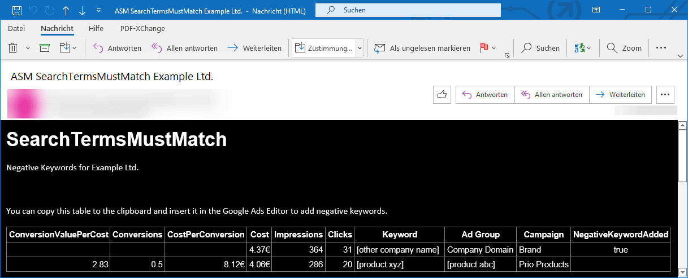
Task: Open ribbon more commands ellipsis
Action: tap(661, 48)
